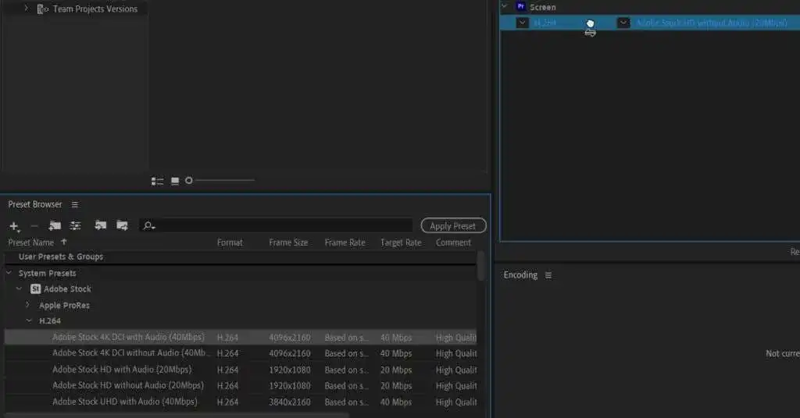Select the Preset Browser panel tab

click(34, 204)
